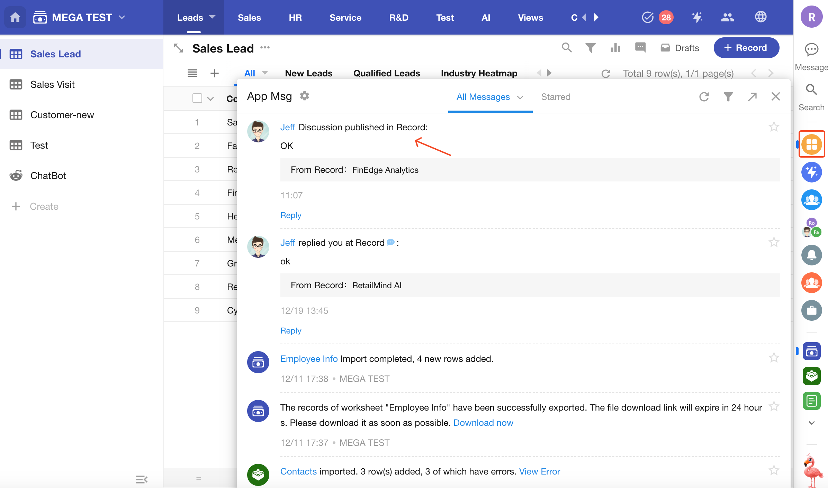Expand the All Messages dropdown
The height and width of the screenshot is (488, 828).
pyautogui.click(x=520, y=97)
